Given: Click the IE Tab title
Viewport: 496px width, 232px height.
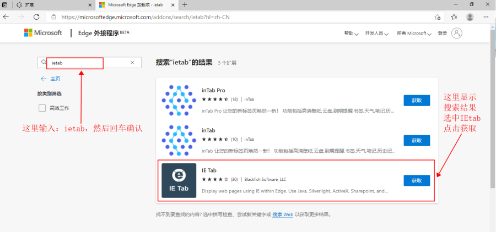Looking at the screenshot, I should click(209, 170).
